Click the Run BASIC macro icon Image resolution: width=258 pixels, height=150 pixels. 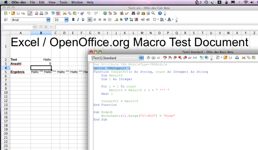click(154, 58)
